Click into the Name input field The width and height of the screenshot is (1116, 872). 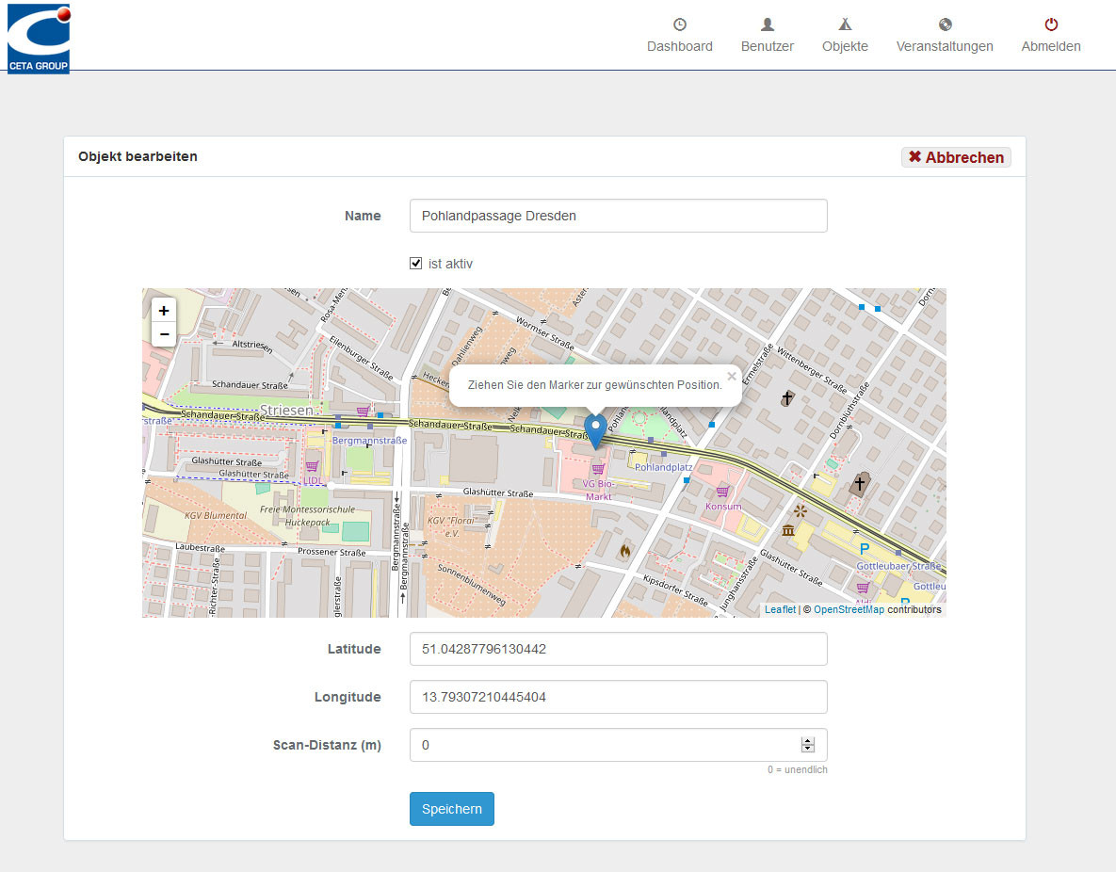tap(619, 216)
